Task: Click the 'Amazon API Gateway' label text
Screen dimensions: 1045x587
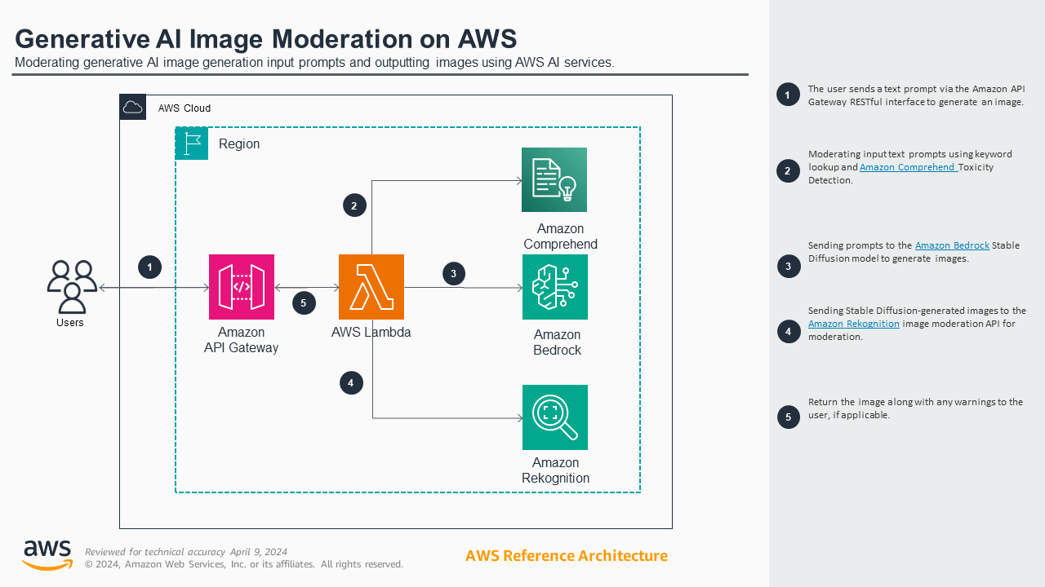Action: pyautogui.click(x=241, y=340)
